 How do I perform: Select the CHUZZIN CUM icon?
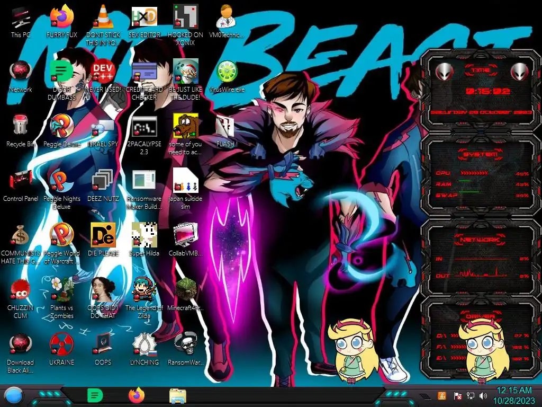coord(21,290)
